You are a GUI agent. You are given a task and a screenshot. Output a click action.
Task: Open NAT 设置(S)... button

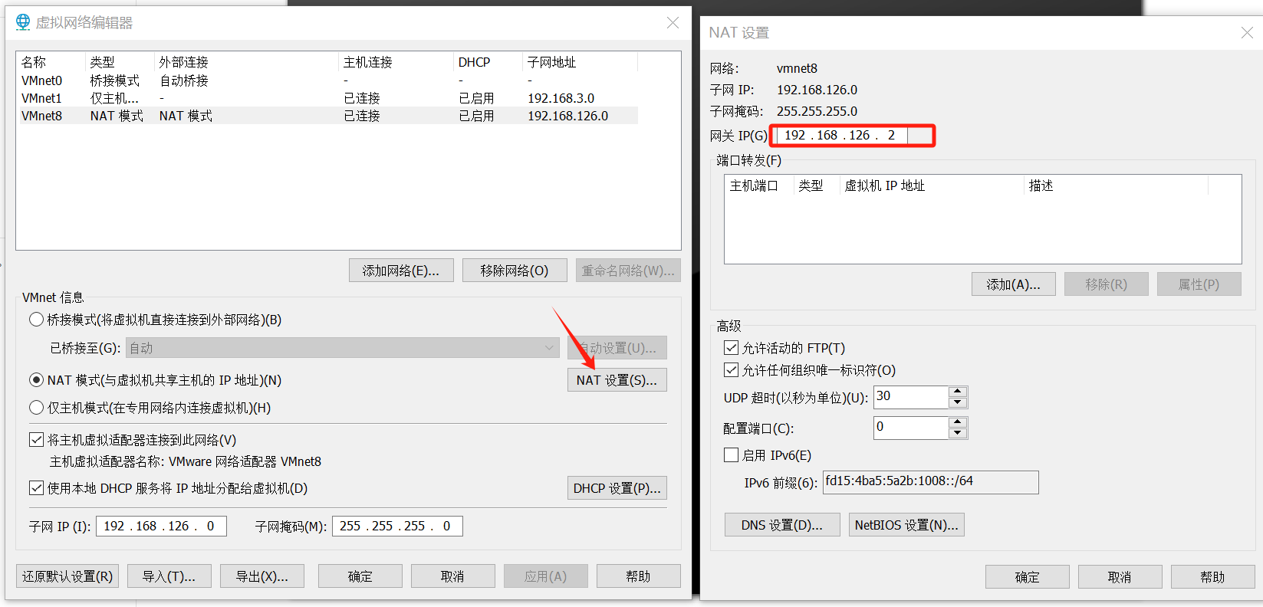[x=617, y=380]
